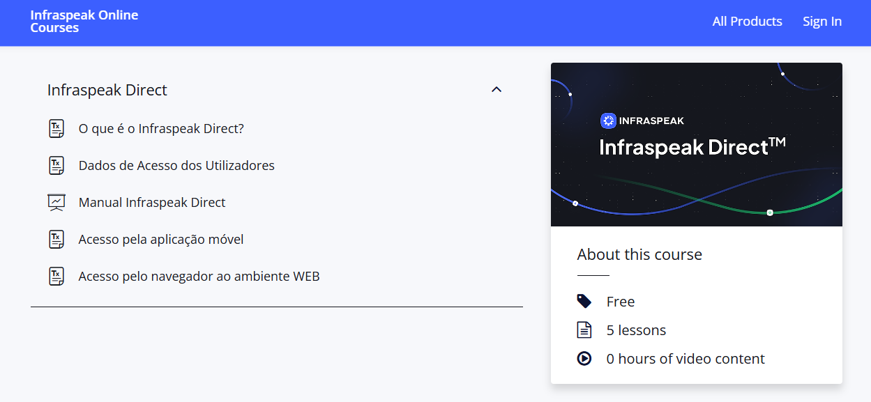Click the "Free" price label
This screenshot has width=871, height=402.
[621, 302]
